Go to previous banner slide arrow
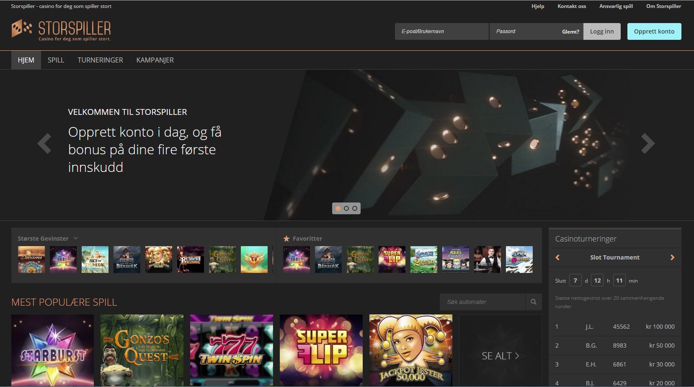 [x=44, y=144]
